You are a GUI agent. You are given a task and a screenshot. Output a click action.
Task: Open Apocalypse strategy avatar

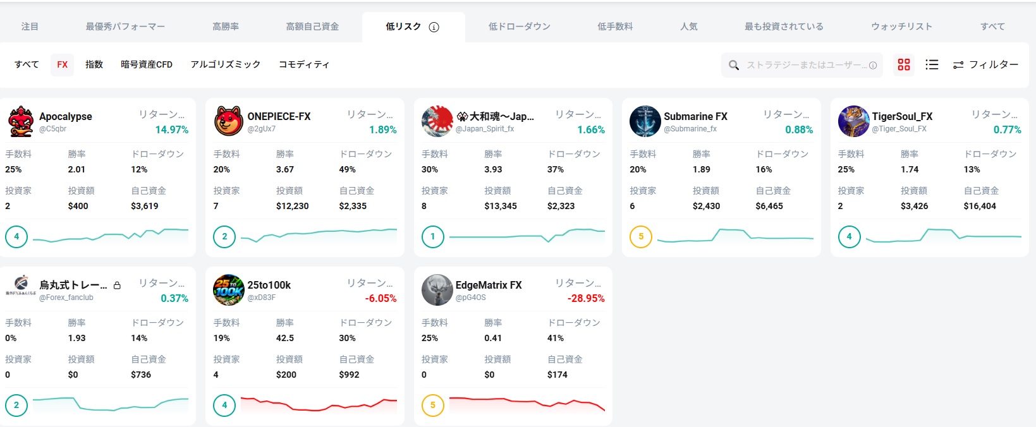click(x=21, y=121)
